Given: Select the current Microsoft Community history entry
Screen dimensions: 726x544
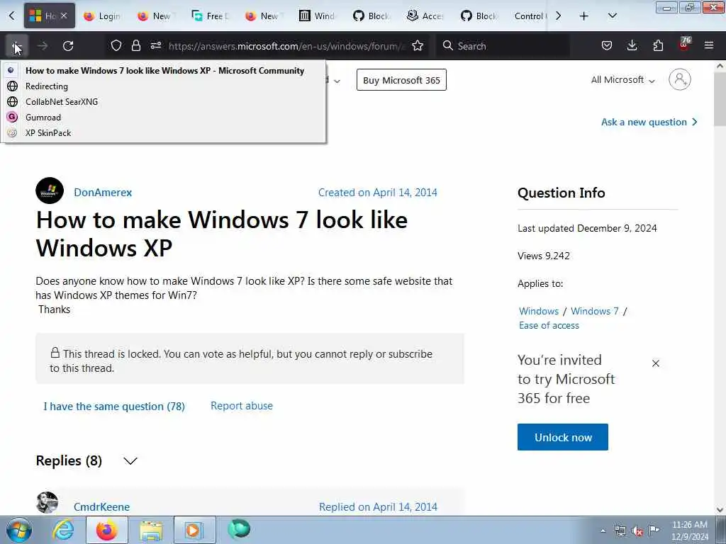Looking at the screenshot, I should click(164, 71).
